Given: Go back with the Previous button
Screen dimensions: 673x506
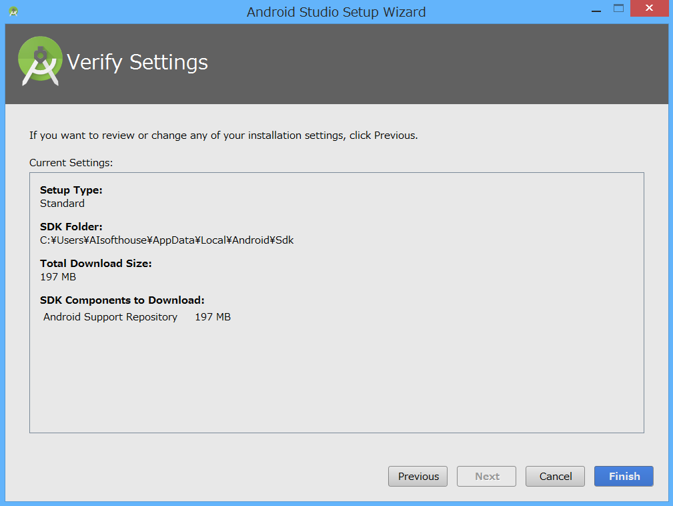Looking at the screenshot, I should (418, 477).
